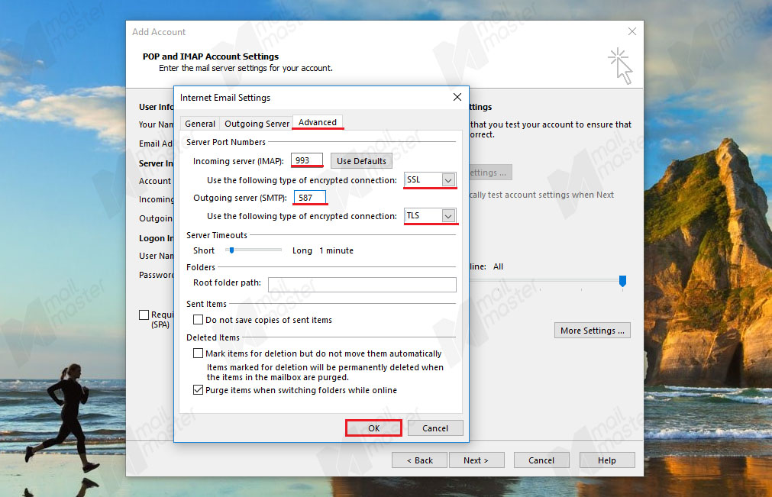The height and width of the screenshot is (497, 772).
Task: Select the Advanced tab
Action: coord(318,122)
